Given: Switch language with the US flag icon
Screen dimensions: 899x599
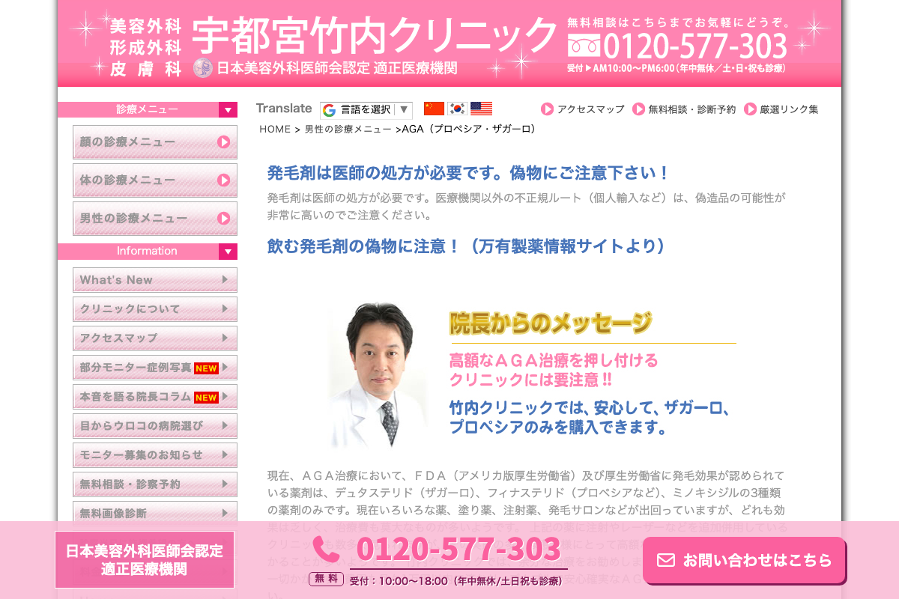Looking at the screenshot, I should click(x=481, y=109).
